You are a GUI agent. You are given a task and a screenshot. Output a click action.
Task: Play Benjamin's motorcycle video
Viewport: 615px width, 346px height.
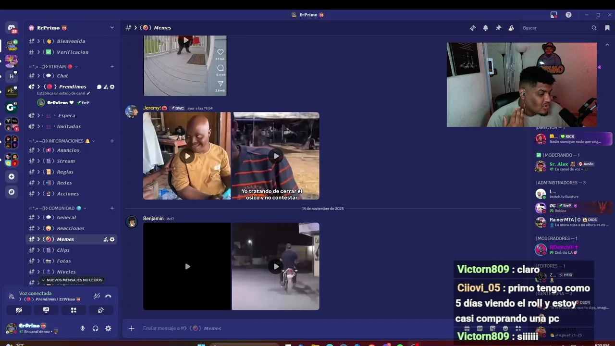click(276, 266)
